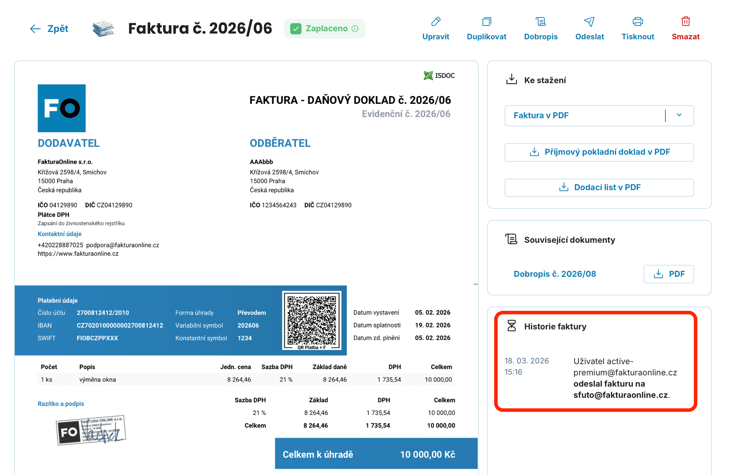This screenshot has width=730, height=475.
Task: Click the supplier name FakturaOnline s.r.o.
Action: [x=65, y=162]
